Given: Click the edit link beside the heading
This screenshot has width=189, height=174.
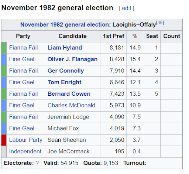Looking at the screenshot, I should coord(126,8).
